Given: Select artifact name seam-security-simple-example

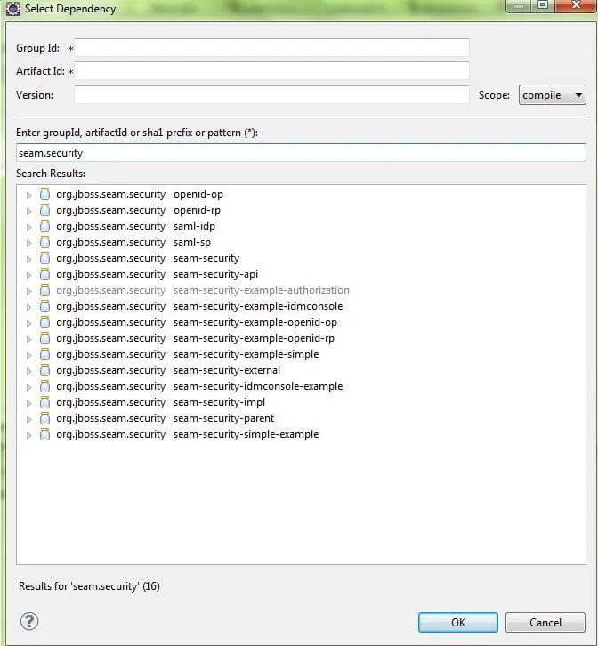Looking at the screenshot, I should [246, 434].
